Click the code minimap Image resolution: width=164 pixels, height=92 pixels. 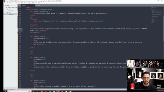[x=157, y=15]
